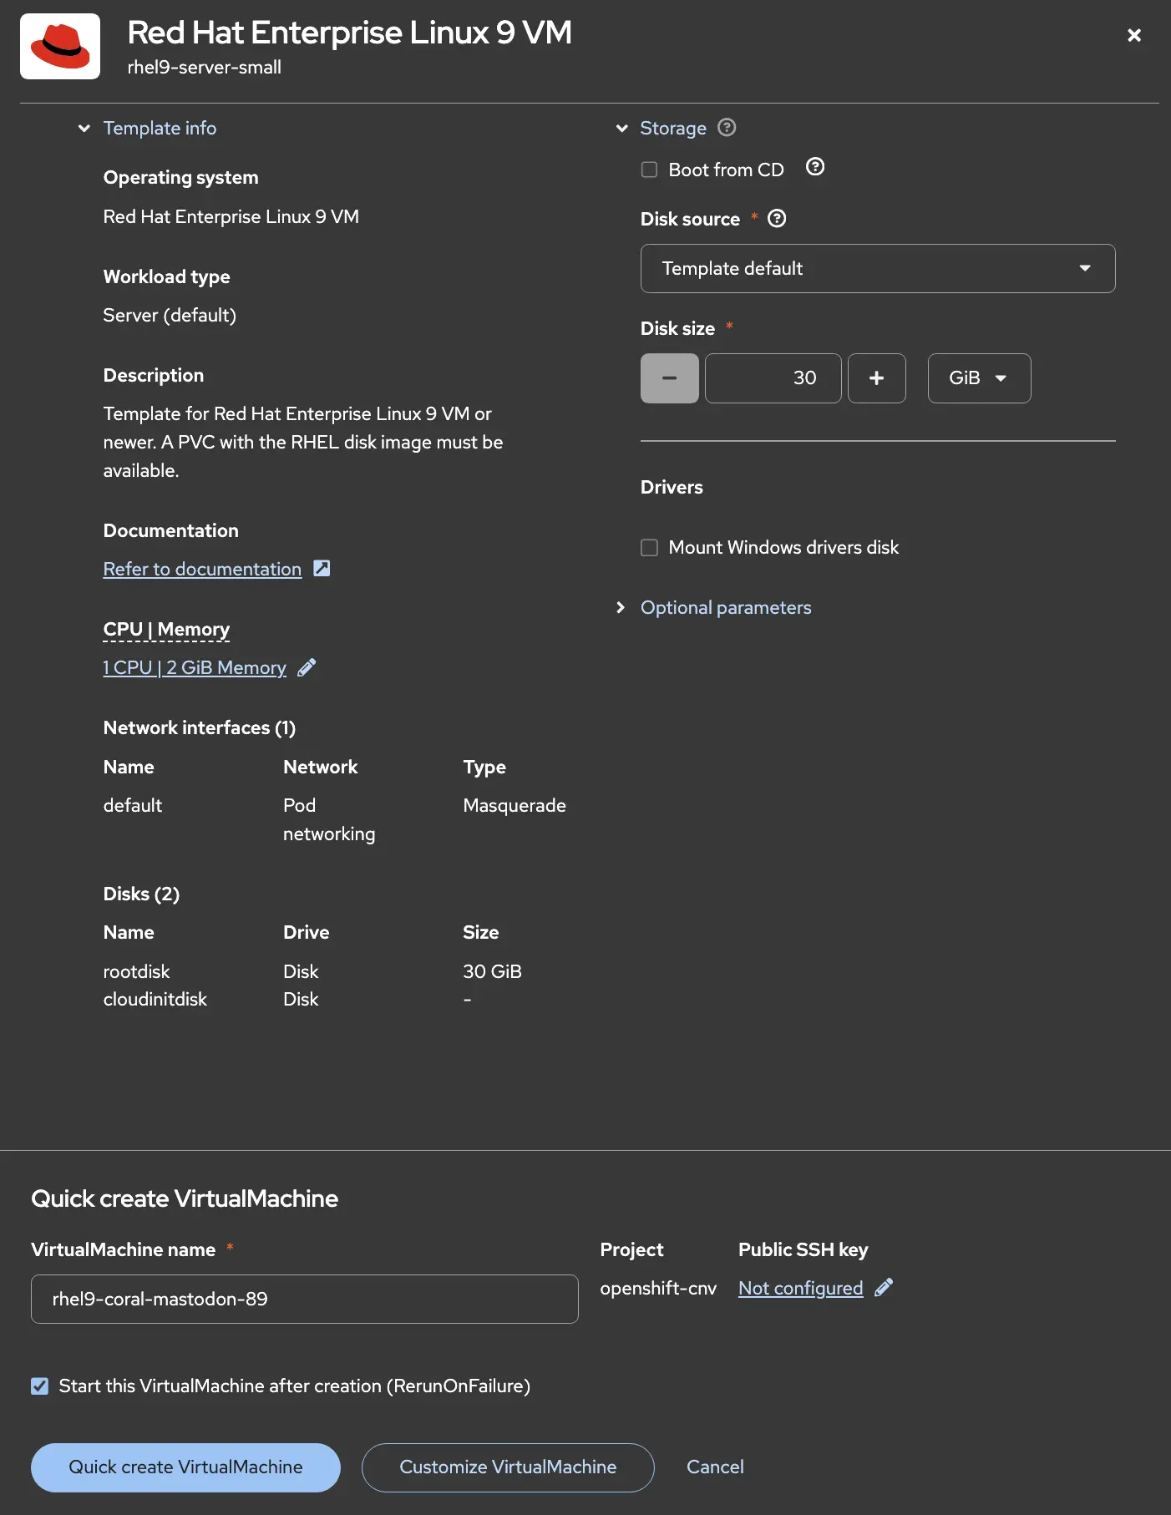Click the disk size value field
The height and width of the screenshot is (1515, 1171).
(773, 378)
